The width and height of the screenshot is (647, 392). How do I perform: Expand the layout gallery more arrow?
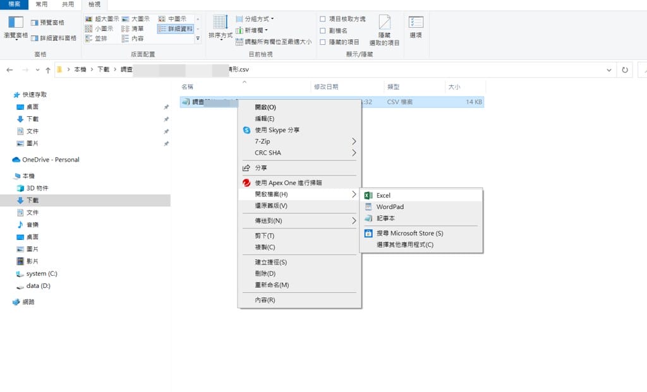pos(198,39)
